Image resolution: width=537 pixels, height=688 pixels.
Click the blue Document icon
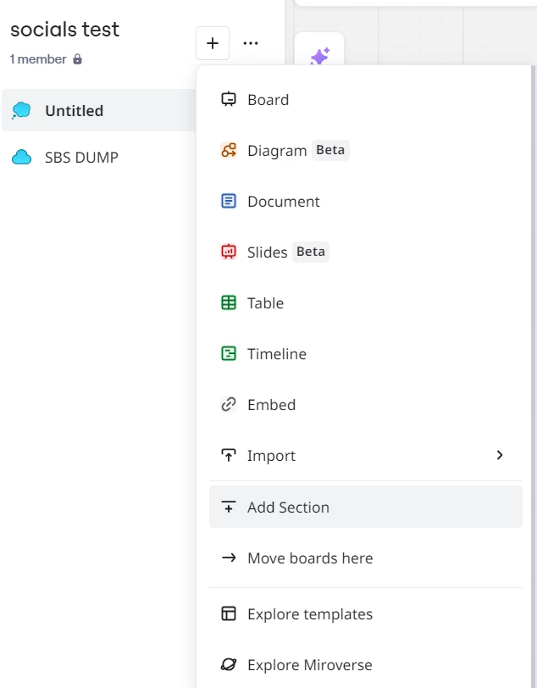tap(229, 202)
